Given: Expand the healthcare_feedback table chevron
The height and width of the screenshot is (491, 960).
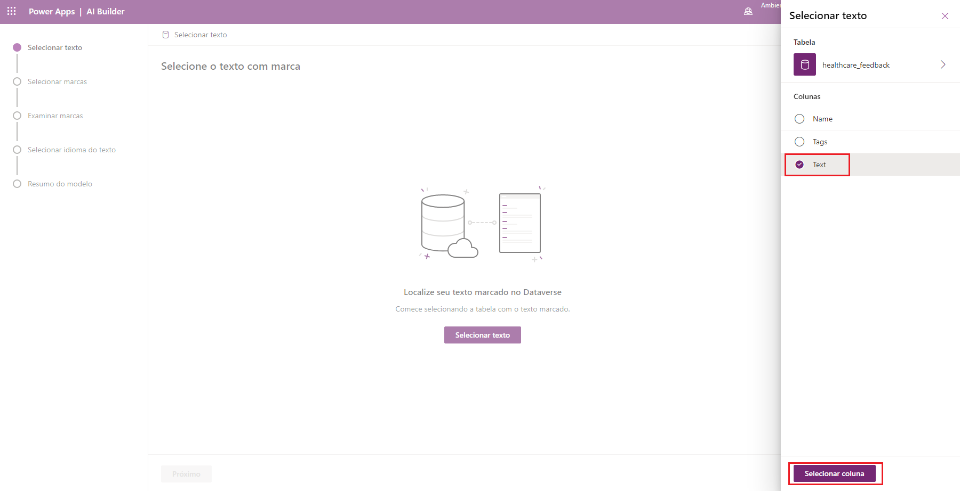Looking at the screenshot, I should point(943,64).
